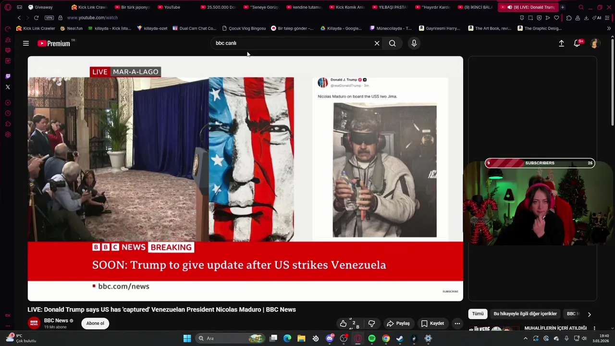Click the taskbar search box 'Ara'
Viewport: 615px width, 346px height.
231,338
